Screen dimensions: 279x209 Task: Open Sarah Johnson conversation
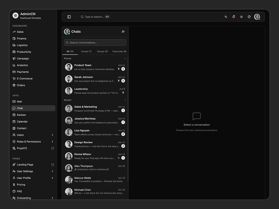point(95,79)
